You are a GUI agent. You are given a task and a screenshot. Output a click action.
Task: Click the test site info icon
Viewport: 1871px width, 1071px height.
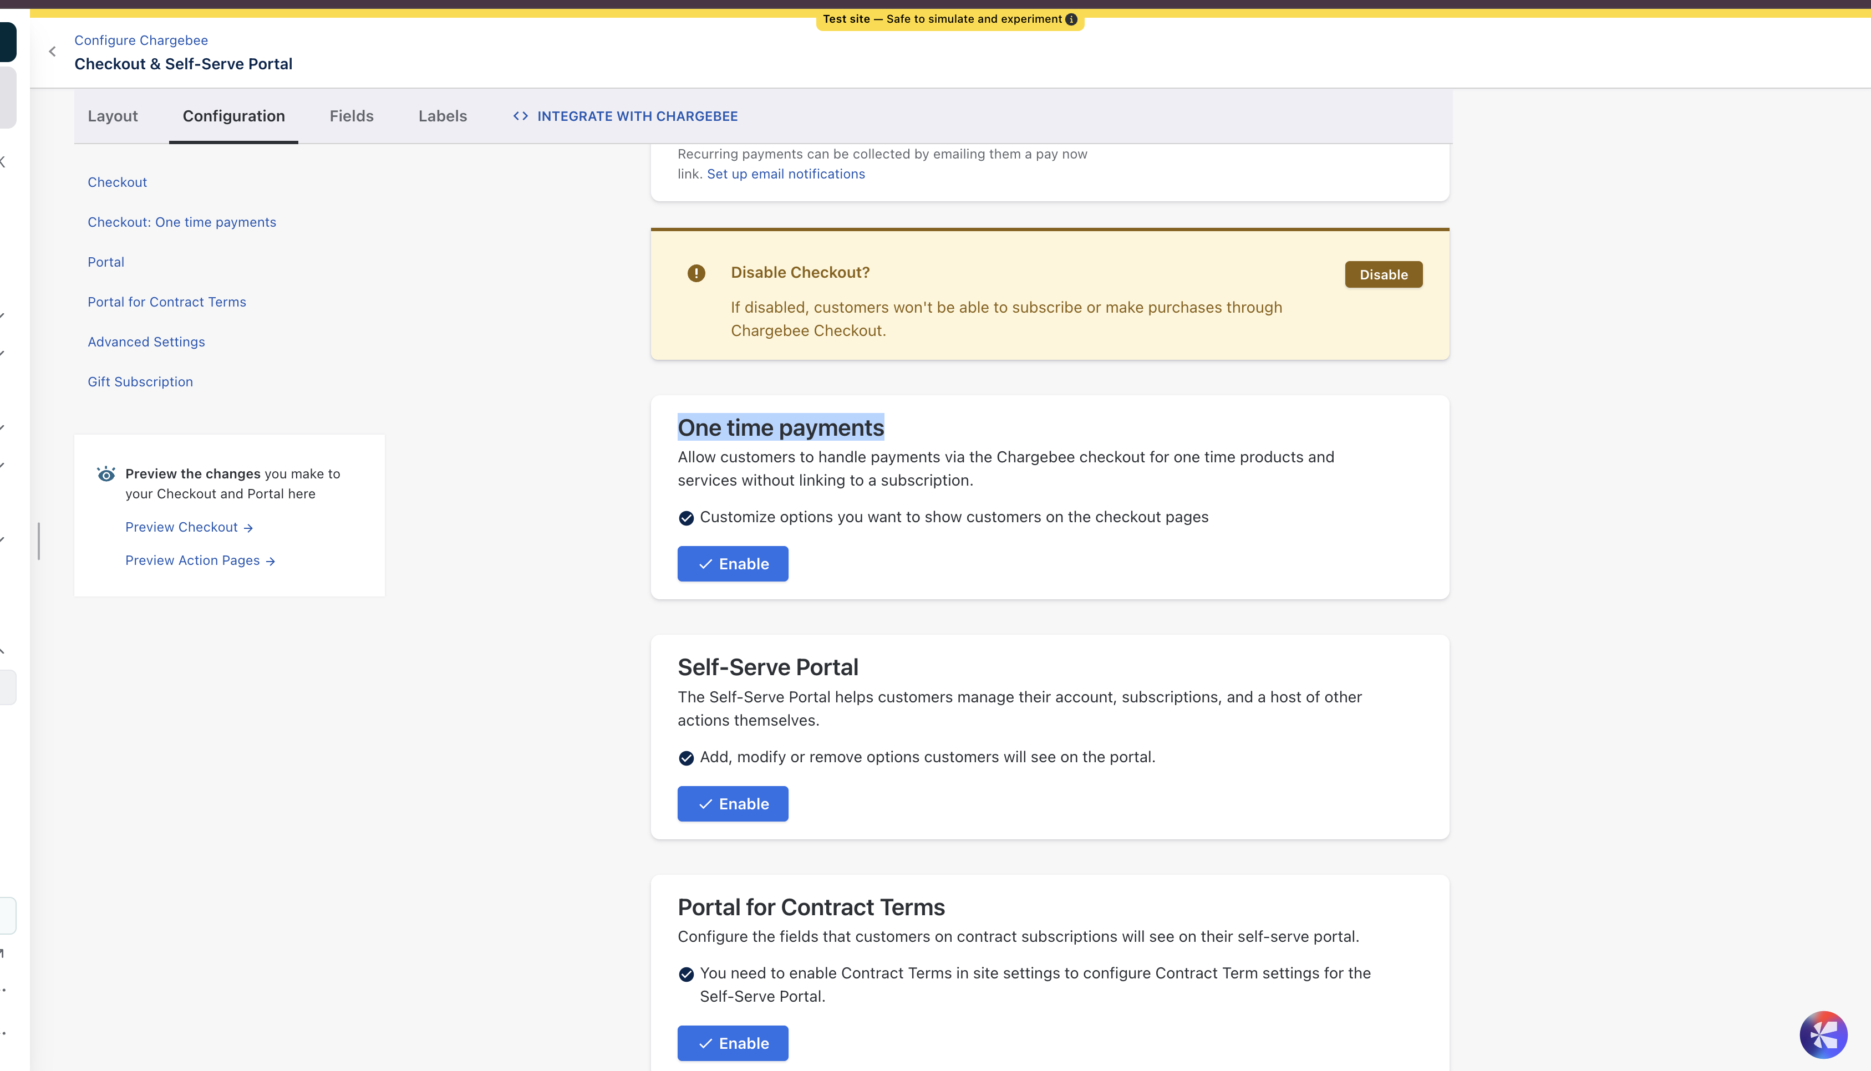coord(1071,19)
